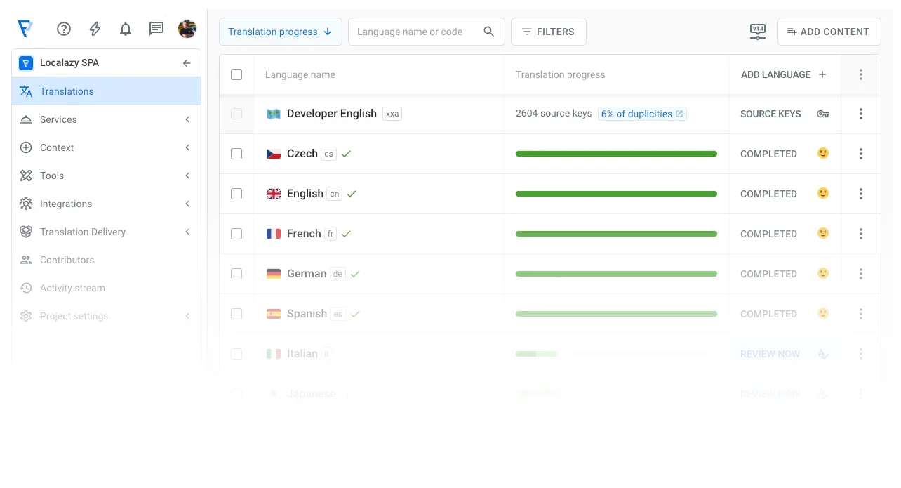Collapse sidebar with the back arrow
Image resolution: width=901 pixels, height=488 pixels.
(x=187, y=63)
